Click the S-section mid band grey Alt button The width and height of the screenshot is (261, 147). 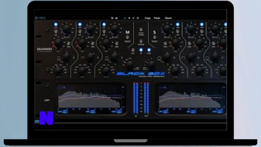point(202,31)
